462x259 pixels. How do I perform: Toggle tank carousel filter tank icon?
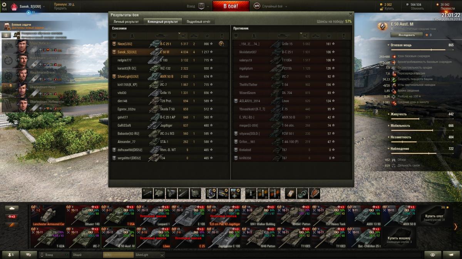click(12, 208)
